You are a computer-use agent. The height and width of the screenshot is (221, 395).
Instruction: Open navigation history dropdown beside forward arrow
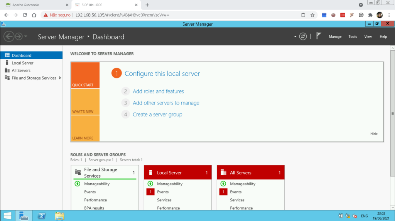(x=26, y=37)
